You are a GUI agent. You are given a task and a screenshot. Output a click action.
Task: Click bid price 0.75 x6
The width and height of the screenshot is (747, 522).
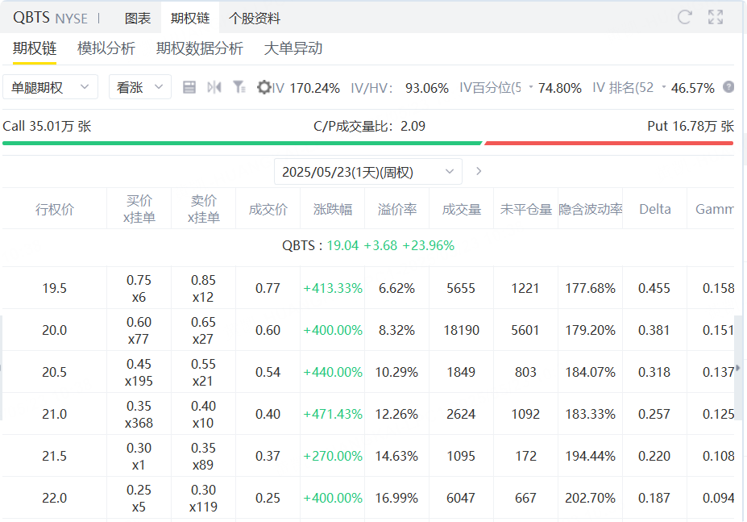point(139,288)
